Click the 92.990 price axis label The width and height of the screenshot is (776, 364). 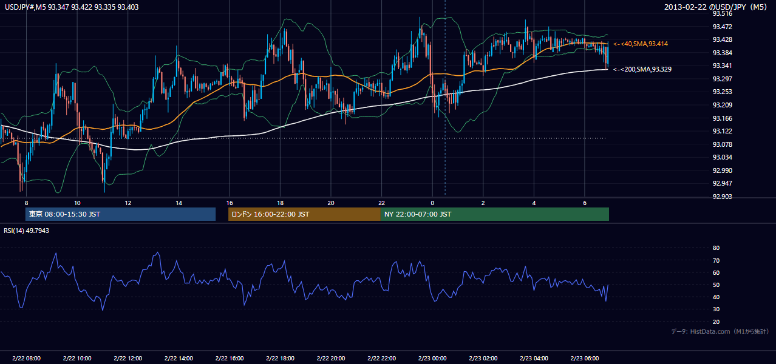722,170
